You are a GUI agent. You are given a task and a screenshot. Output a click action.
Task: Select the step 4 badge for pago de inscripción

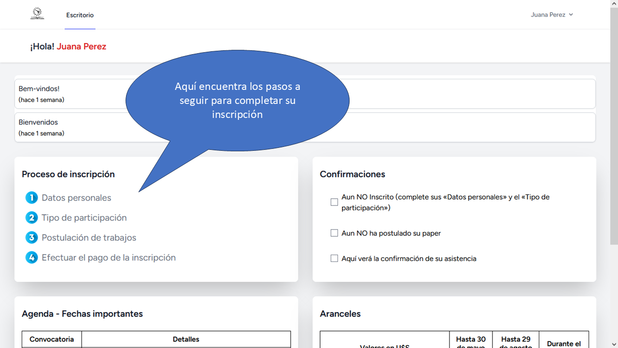(31, 257)
